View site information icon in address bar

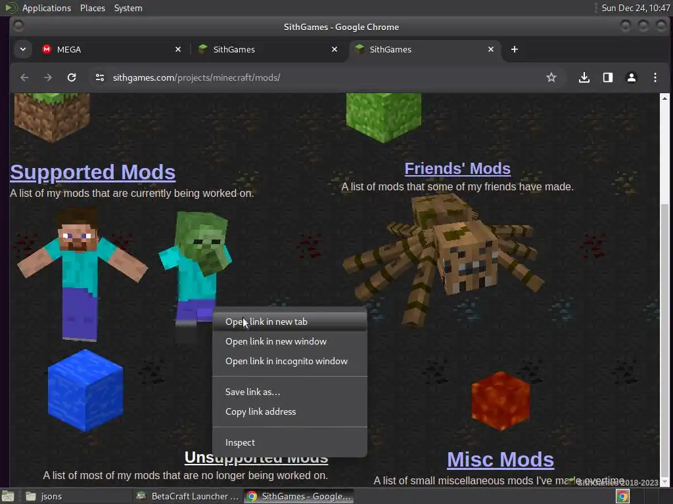pyautogui.click(x=100, y=77)
